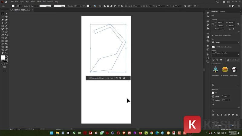
Task: Open the Type dropdown showing Subject
Action: pos(225,42)
